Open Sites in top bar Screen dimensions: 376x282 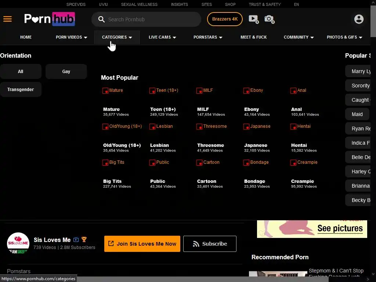tap(206, 4)
